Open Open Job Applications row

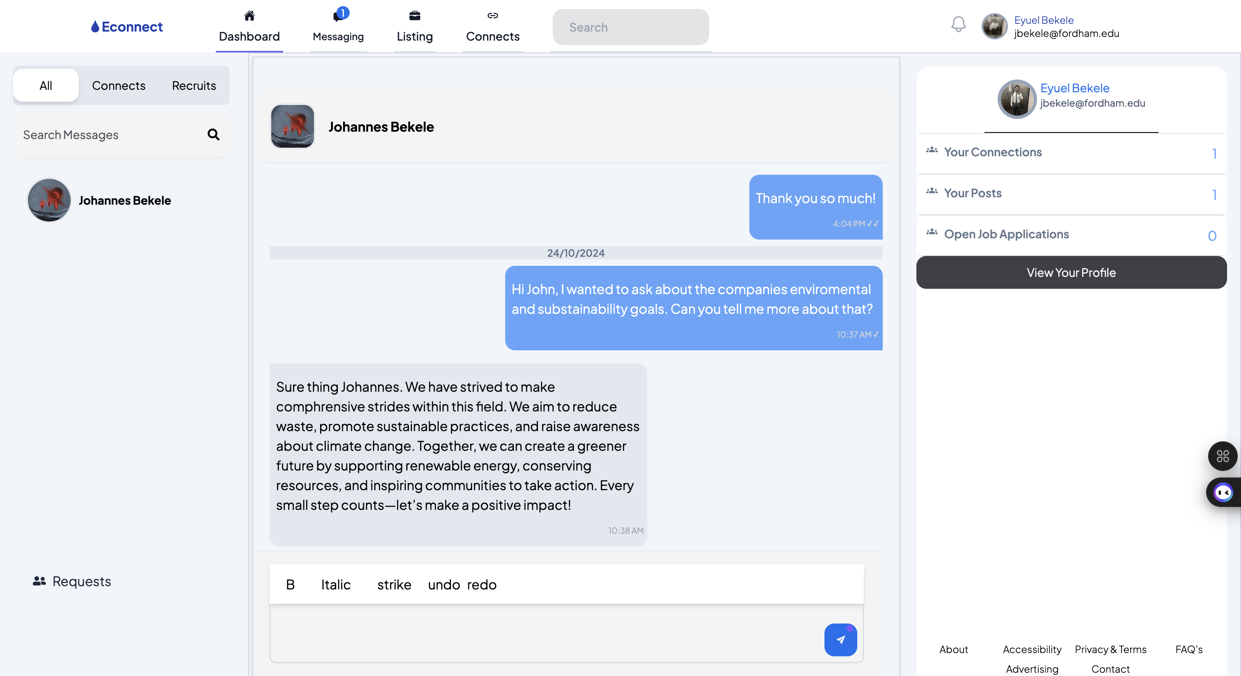pos(1071,235)
